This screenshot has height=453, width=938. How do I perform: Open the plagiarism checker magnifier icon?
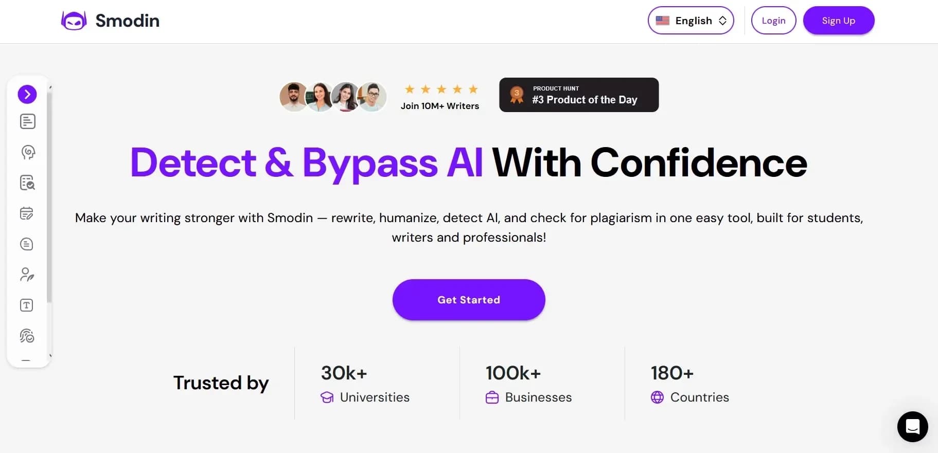[28, 183]
